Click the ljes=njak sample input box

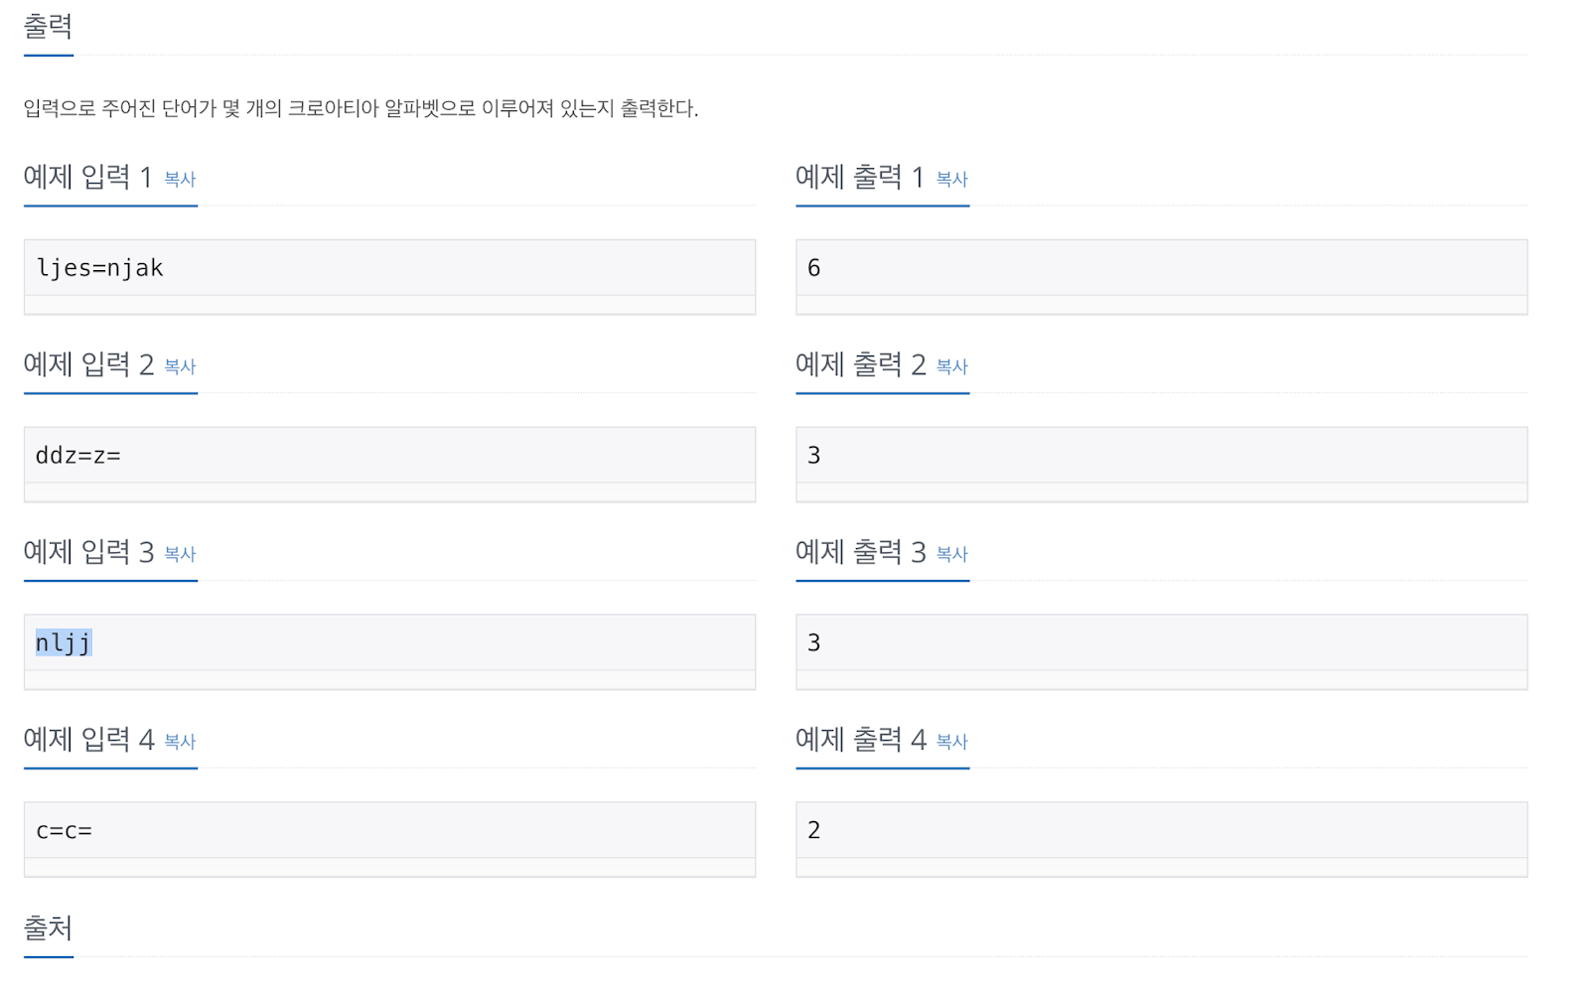pos(389,268)
